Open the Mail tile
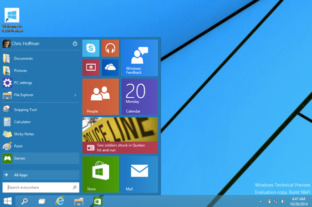 (x=139, y=174)
